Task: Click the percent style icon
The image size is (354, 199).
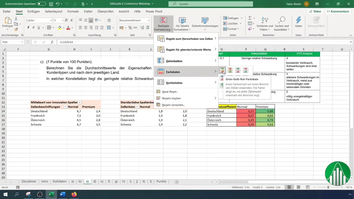Action: click(x=130, y=27)
